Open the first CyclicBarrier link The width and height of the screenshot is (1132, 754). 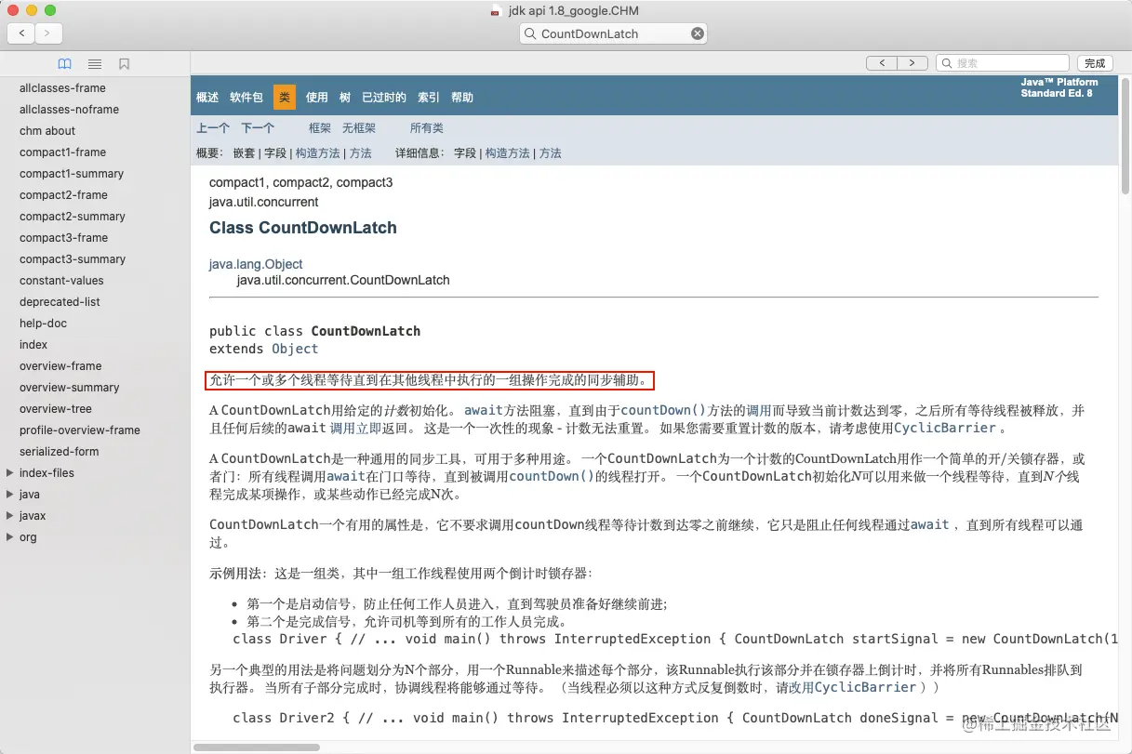pos(945,429)
